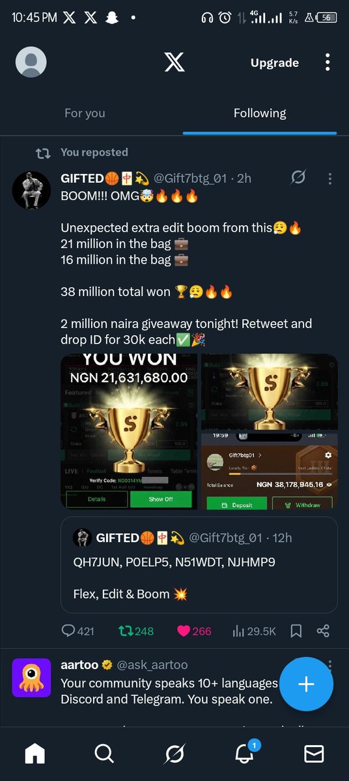Tap the Upgrade button

coord(275,62)
